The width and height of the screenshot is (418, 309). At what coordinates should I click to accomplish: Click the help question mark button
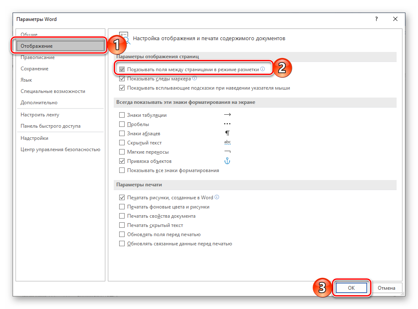[x=376, y=19]
